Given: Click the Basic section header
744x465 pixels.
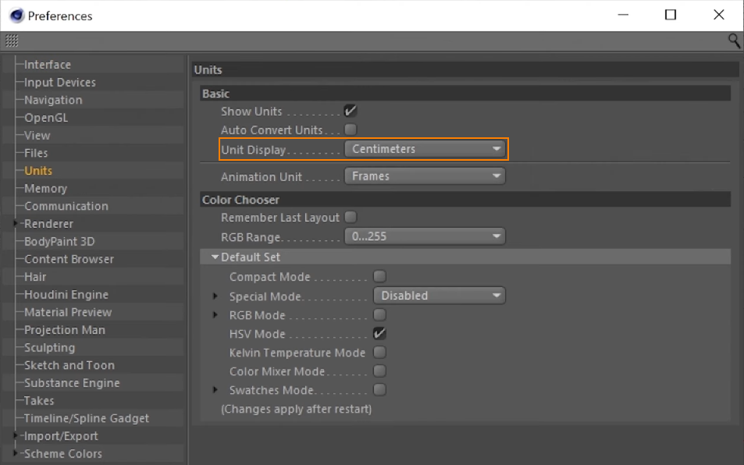Looking at the screenshot, I should [465, 94].
